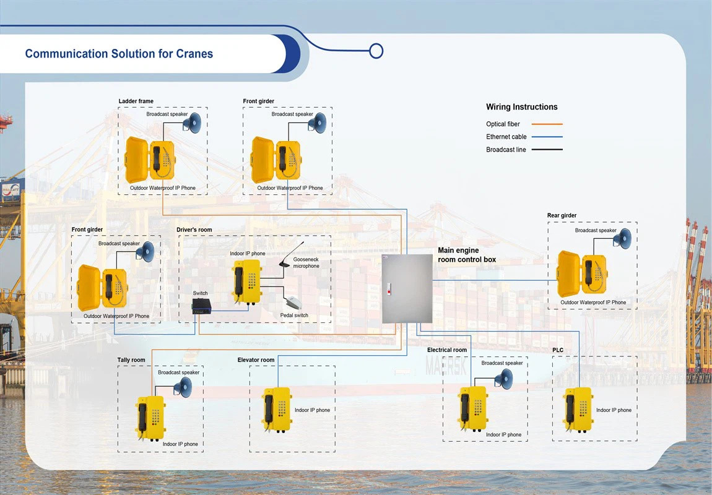The height and width of the screenshot is (495, 712).
Task: Click the Main engine room control box label
Action: [467, 255]
